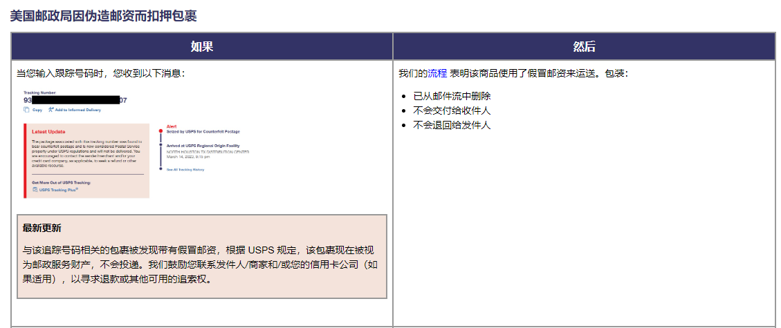Image resolution: width=781 pixels, height=328 pixels.
Task: Click the Add to Informed Delivery icon
Action: 51,110
